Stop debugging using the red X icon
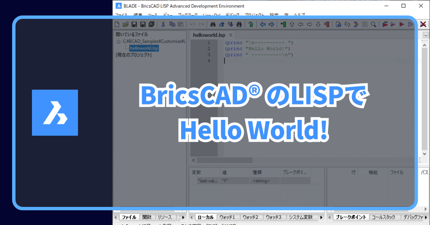430x225 pixels. tap(423, 24)
